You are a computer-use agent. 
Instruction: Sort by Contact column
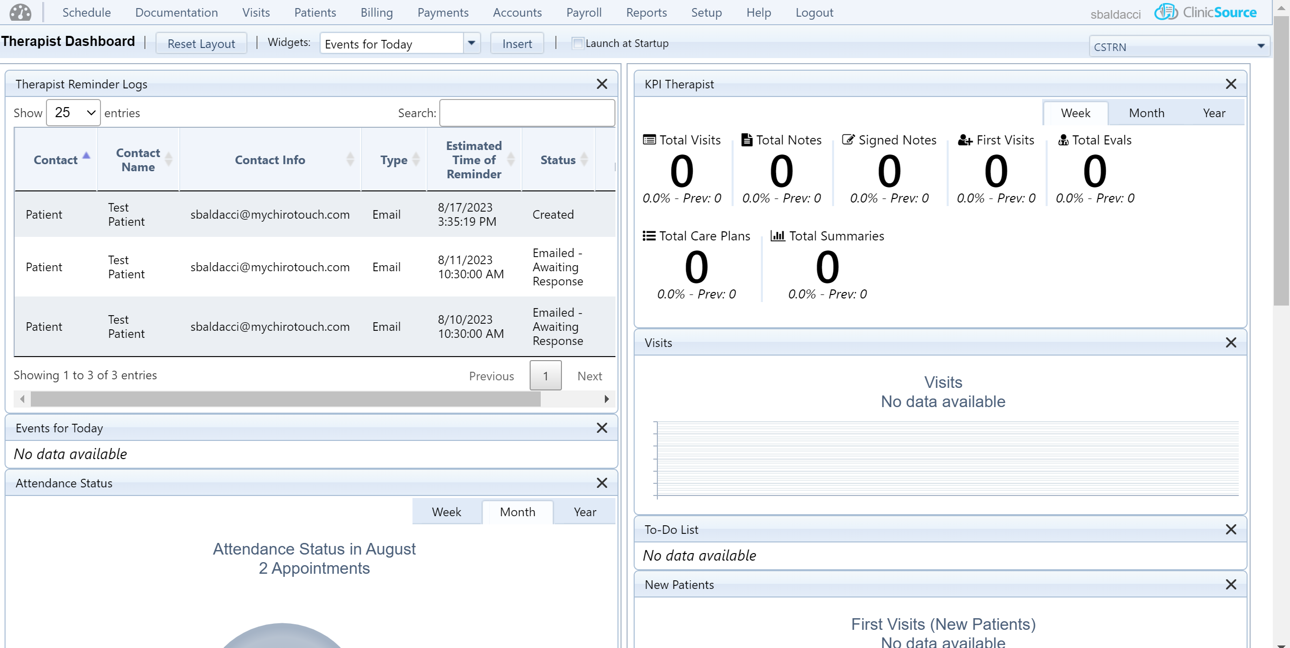[x=56, y=160]
